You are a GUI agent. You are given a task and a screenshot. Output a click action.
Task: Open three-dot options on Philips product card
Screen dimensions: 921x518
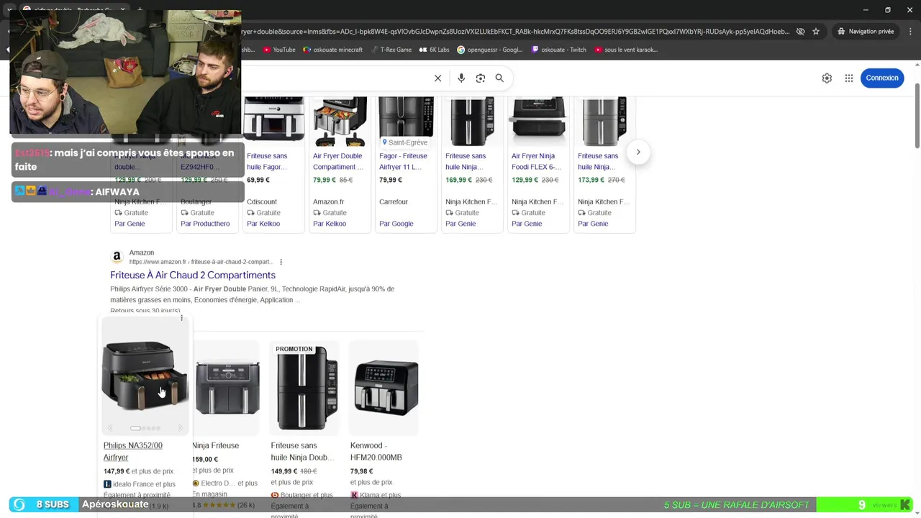[181, 318]
